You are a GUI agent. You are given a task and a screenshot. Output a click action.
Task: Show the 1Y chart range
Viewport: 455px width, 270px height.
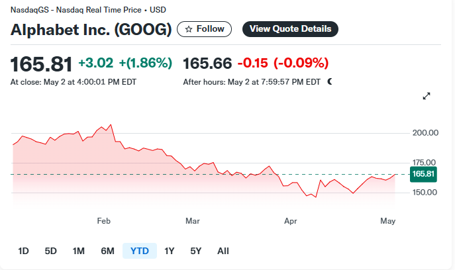(169, 251)
